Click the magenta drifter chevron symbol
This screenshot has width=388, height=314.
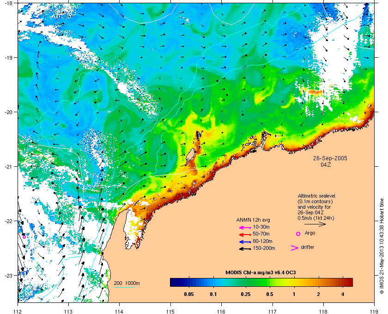(295, 248)
